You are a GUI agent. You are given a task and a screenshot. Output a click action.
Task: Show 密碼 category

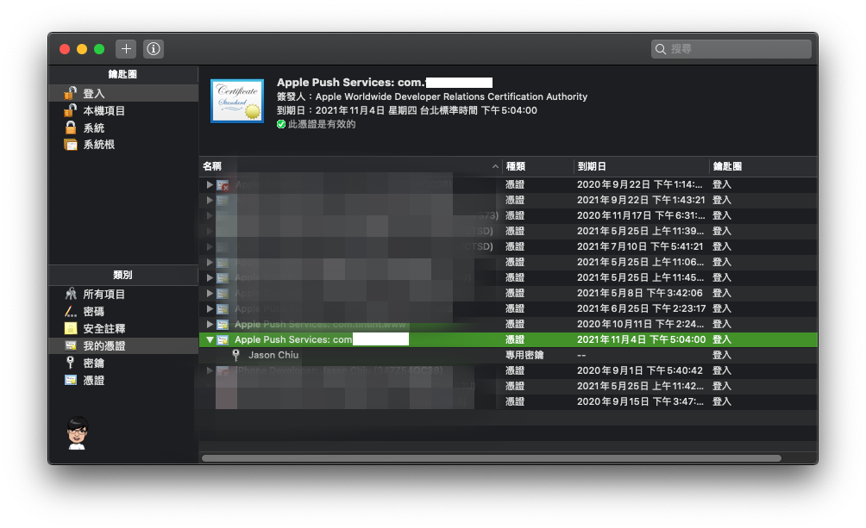[93, 312]
